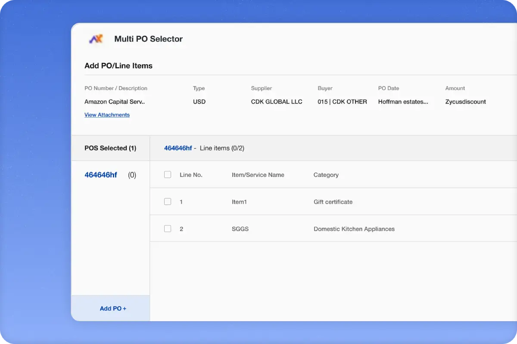Click the Zycus logo icon
The height and width of the screenshot is (344, 517).
96,39
